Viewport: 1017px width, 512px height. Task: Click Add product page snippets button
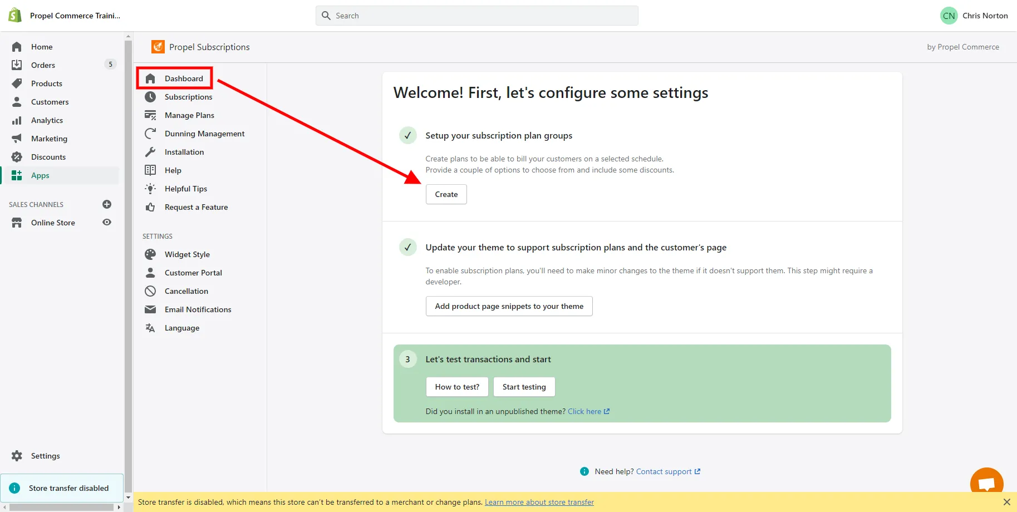pos(509,306)
